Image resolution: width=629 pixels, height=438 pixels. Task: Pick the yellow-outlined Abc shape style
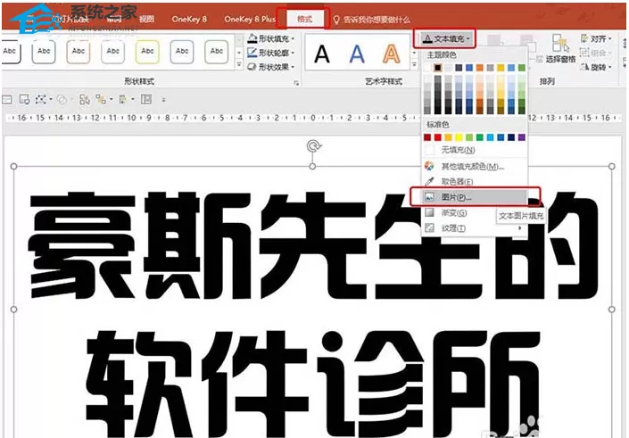click(x=147, y=52)
